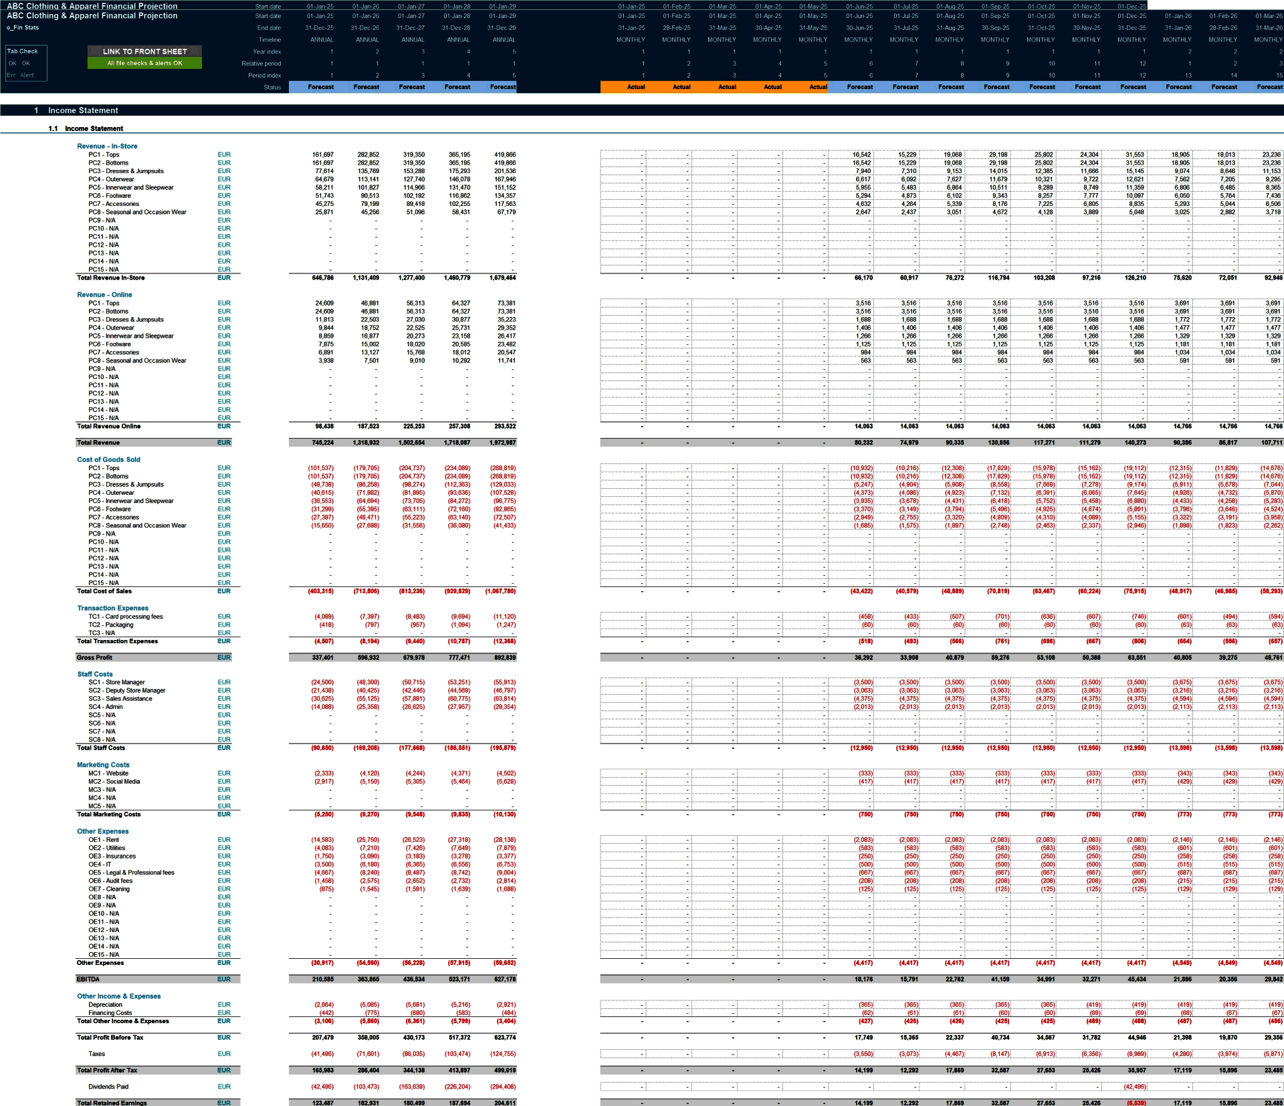This screenshot has height=1106, width=1284.
Task: Select the Revenue - In-Store heading
Action: [x=107, y=146]
